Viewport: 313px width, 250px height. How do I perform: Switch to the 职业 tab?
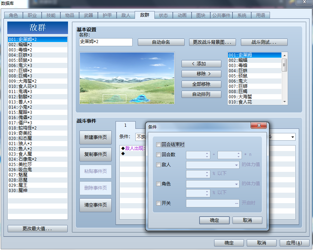(x=32, y=15)
